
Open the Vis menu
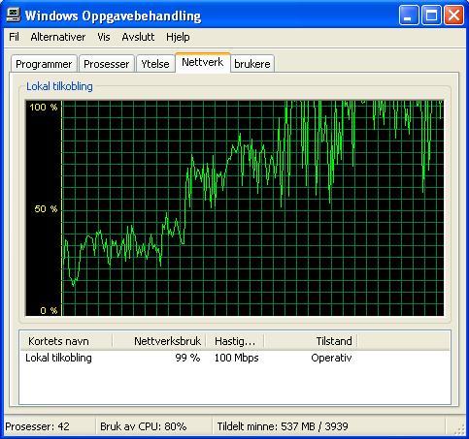(x=104, y=37)
